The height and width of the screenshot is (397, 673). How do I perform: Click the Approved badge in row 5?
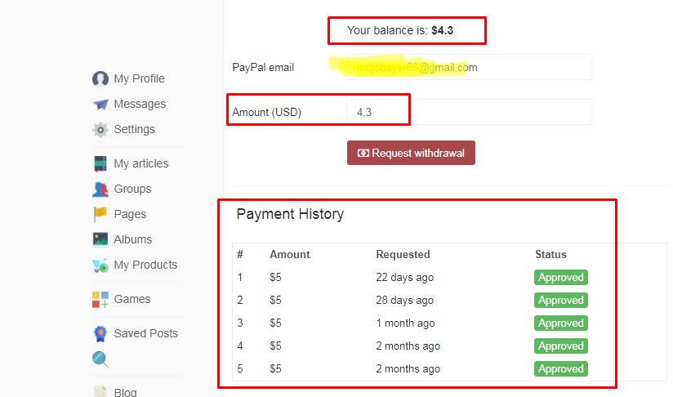[561, 368]
